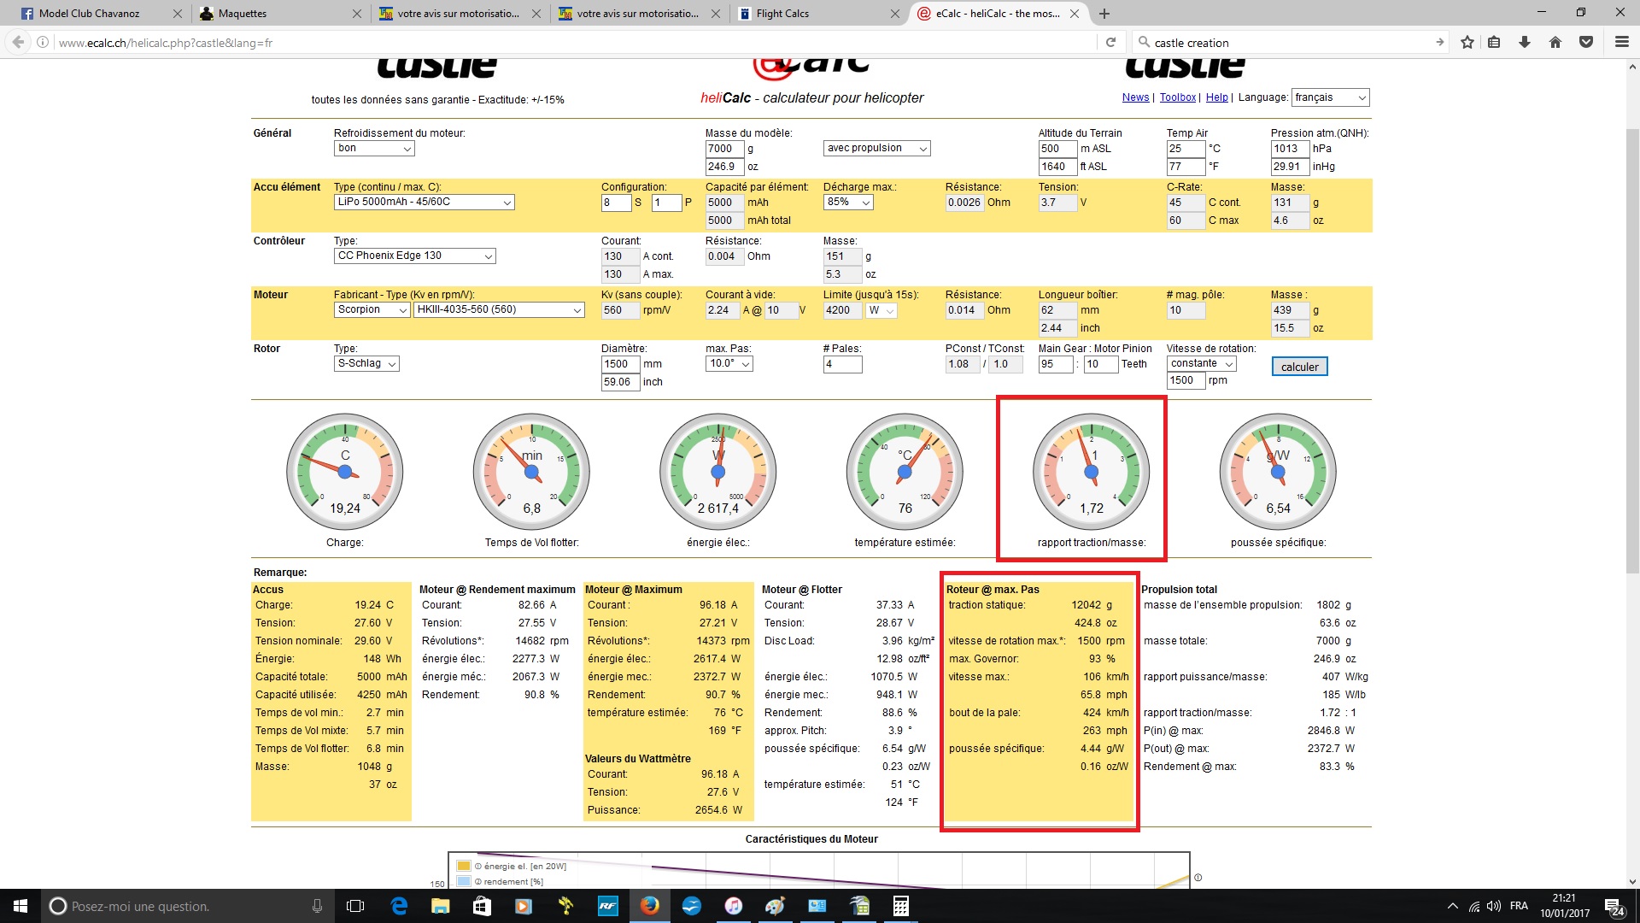Switch to Maquettes tab

point(280,14)
